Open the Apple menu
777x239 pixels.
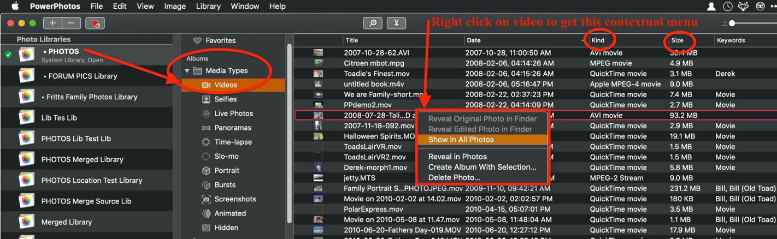[15, 7]
